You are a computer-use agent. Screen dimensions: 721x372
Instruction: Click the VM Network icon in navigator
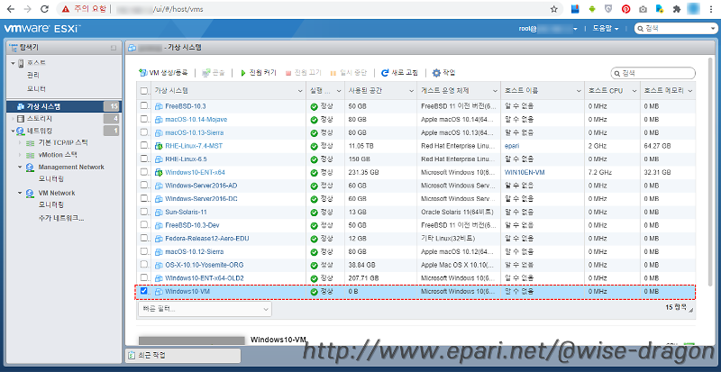click(30, 193)
